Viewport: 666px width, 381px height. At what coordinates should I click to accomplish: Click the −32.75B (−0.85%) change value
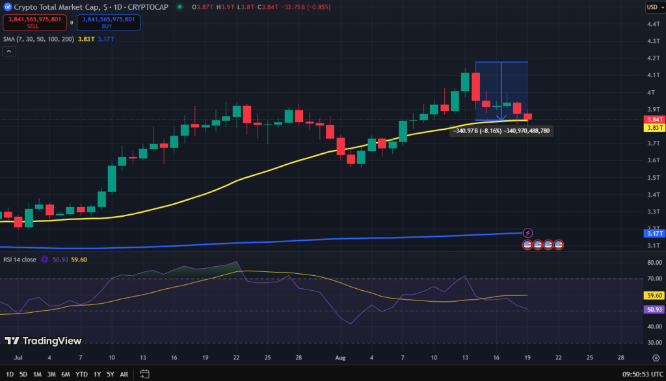306,6
